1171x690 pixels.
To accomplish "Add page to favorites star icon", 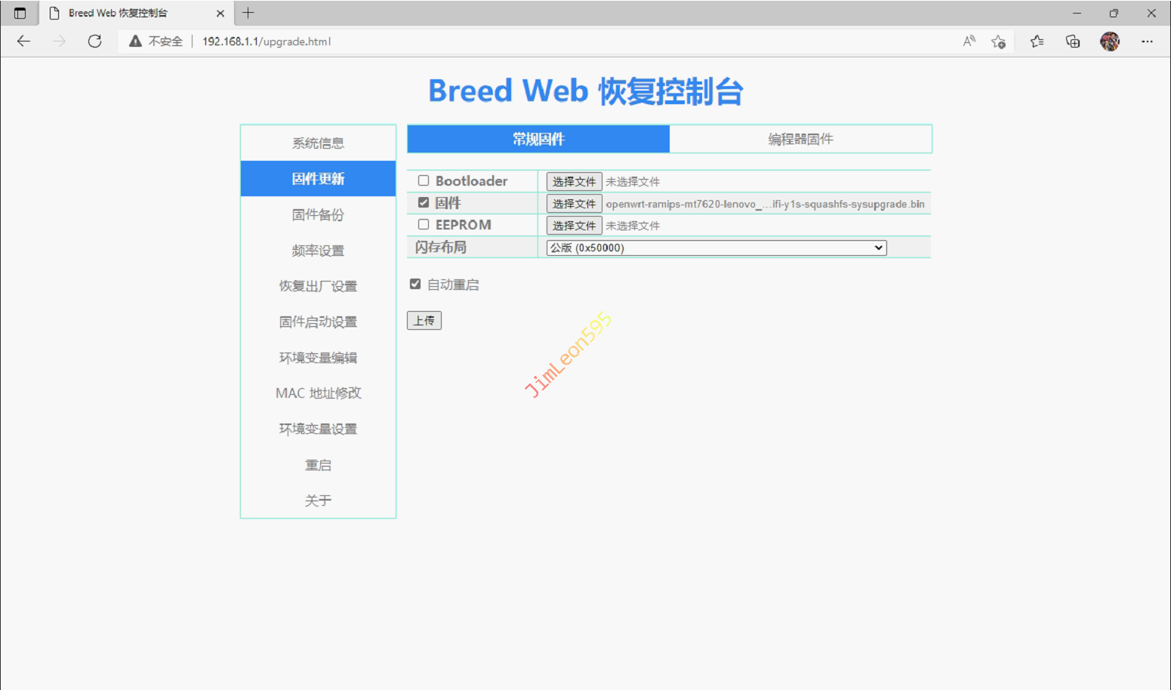I will pos(998,42).
